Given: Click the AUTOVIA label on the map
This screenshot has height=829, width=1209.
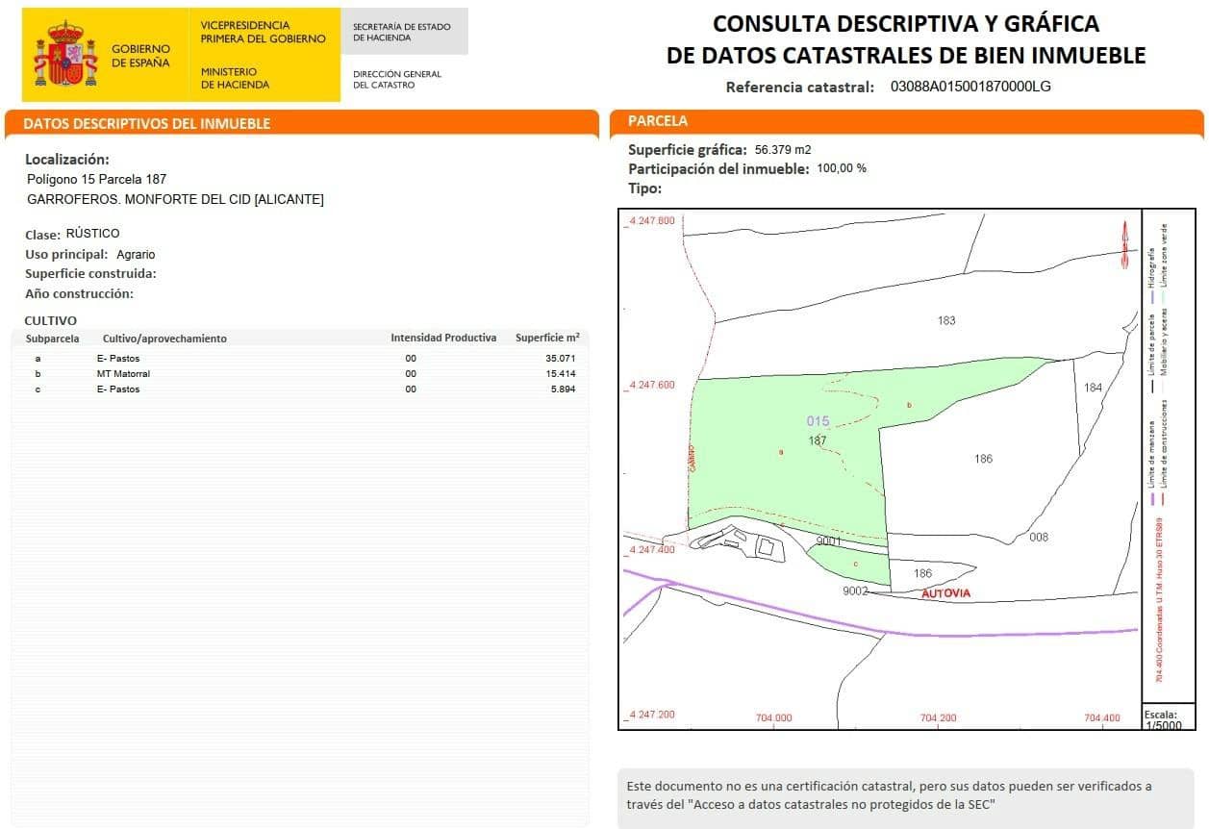Looking at the screenshot, I should click(x=946, y=593).
